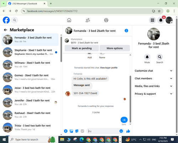
Task: Click More options button
Action: point(115,48)
